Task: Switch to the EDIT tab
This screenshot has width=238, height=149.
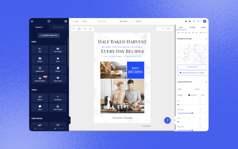Action: tap(181, 28)
